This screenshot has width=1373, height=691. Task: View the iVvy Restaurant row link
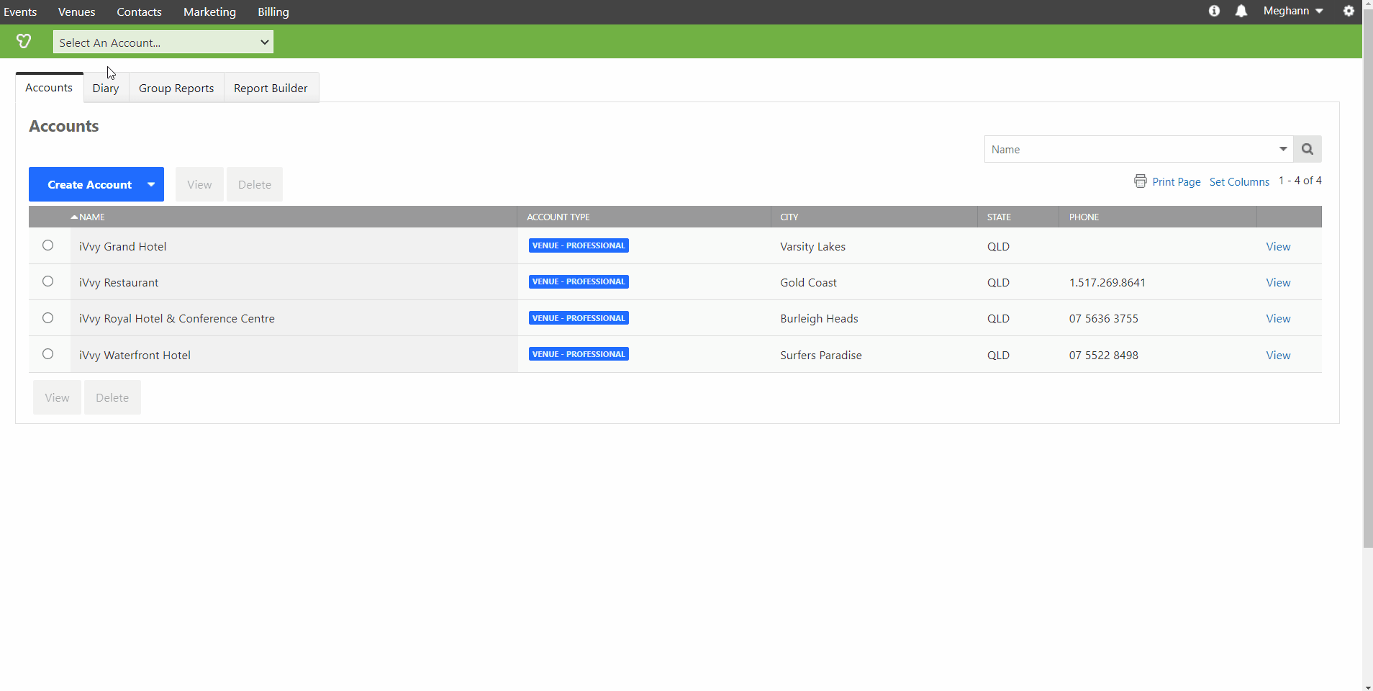click(x=1278, y=282)
